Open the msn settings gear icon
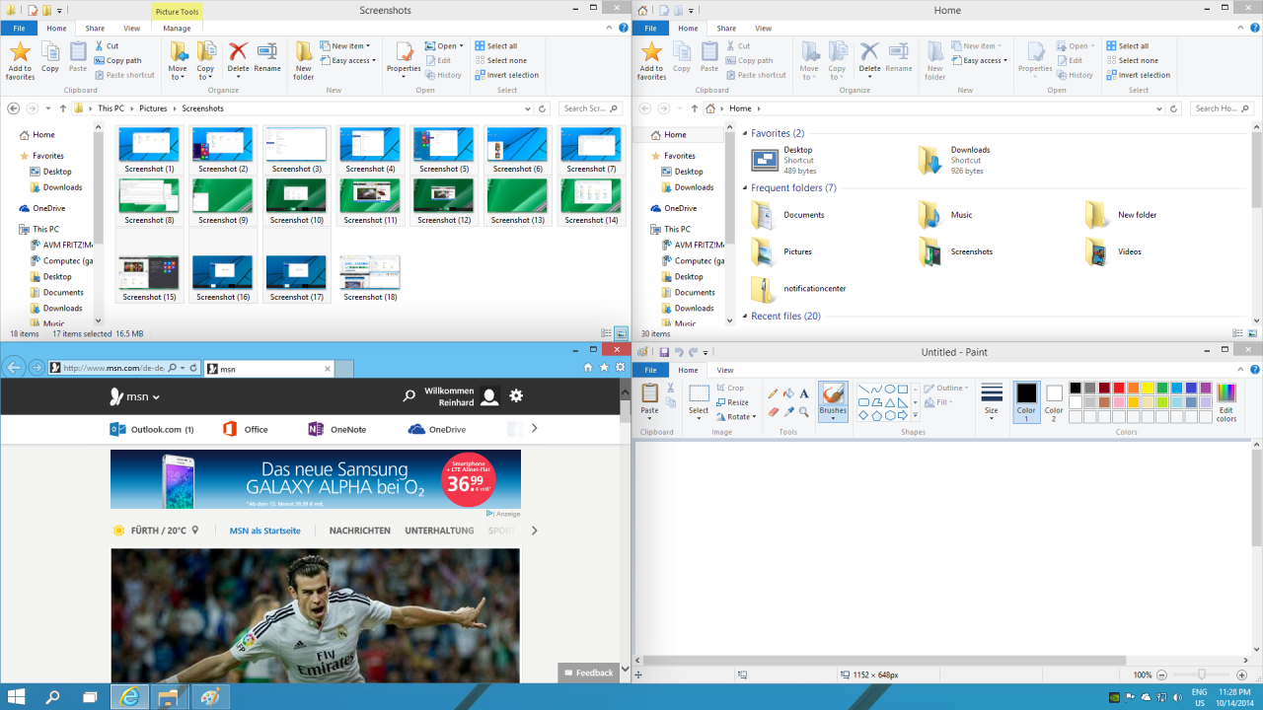The image size is (1263, 710). pos(516,395)
